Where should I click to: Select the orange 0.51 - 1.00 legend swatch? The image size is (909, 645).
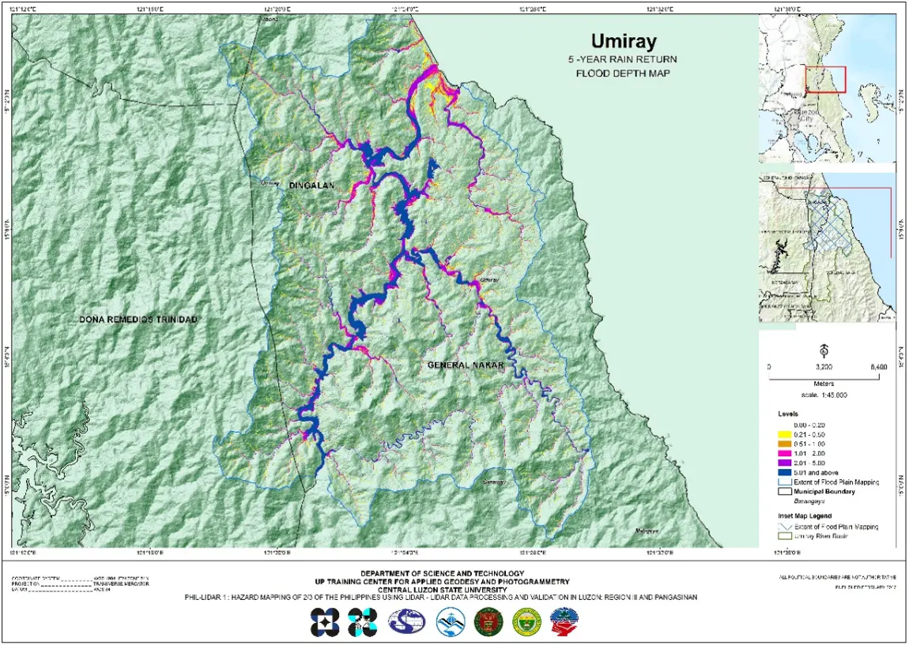(785, 444)
